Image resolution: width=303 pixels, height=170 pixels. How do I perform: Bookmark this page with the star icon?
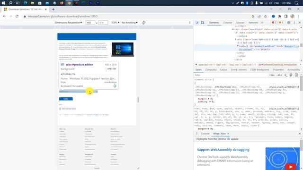(266, 17)
